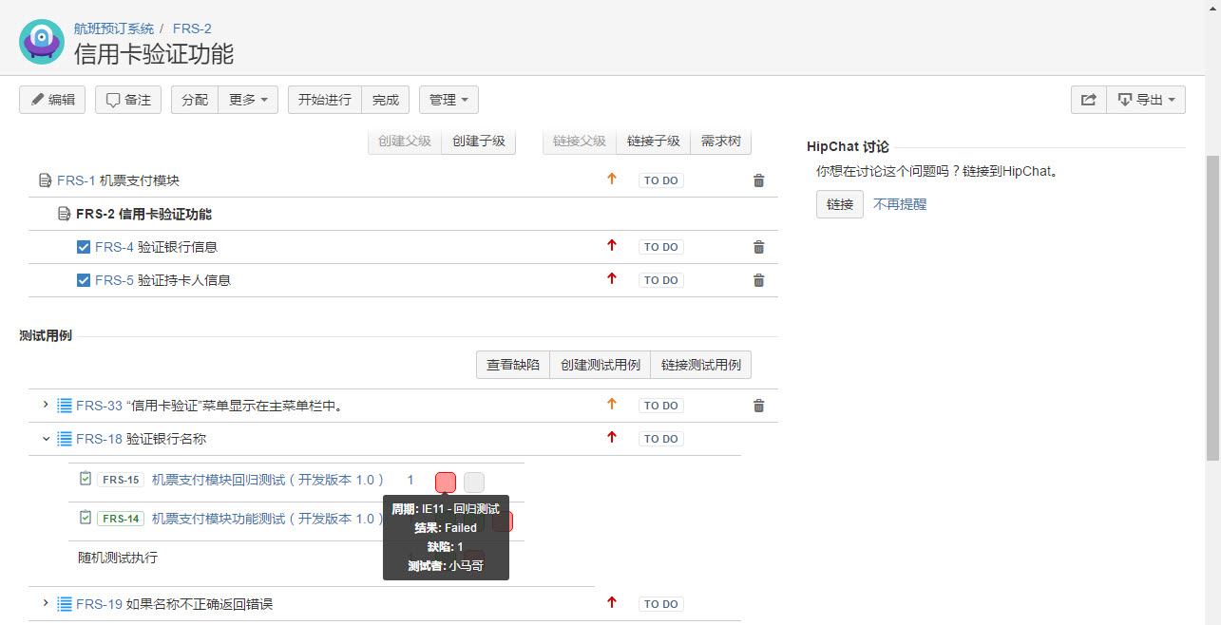
Task: Open the FRS-4 验证银行信息 link
Action: coord(157,247)
